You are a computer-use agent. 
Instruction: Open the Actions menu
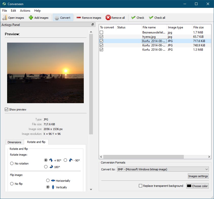(25, 11)
